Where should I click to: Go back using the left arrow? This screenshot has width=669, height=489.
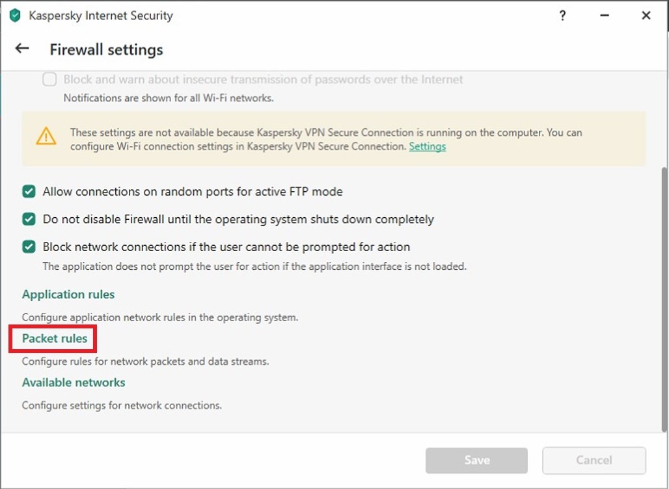pyautogui.click(x=22, y=49)
